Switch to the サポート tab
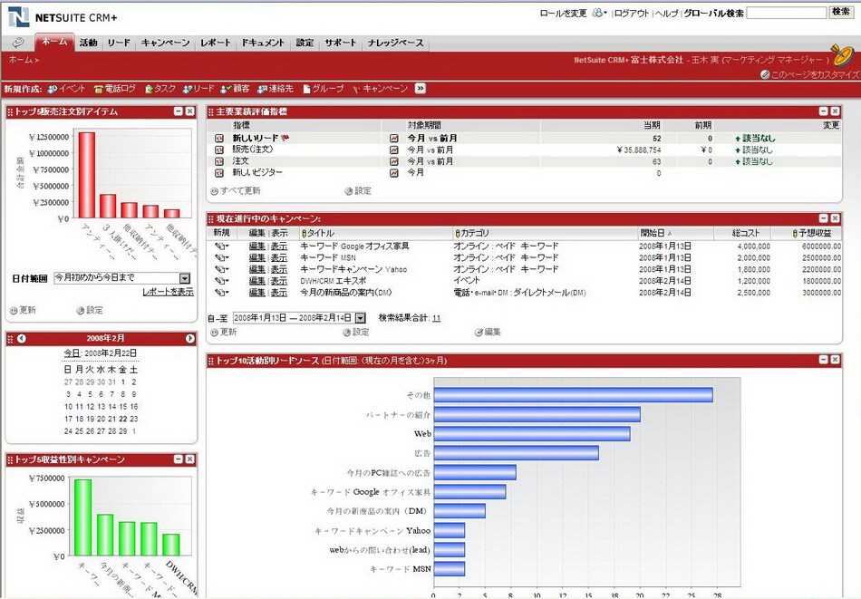Screen dimensions: 861x599 point(341,43)
